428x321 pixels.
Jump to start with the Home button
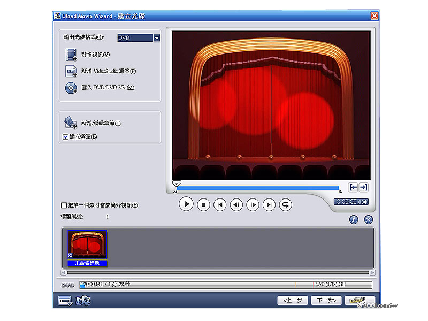click(220, 205)
